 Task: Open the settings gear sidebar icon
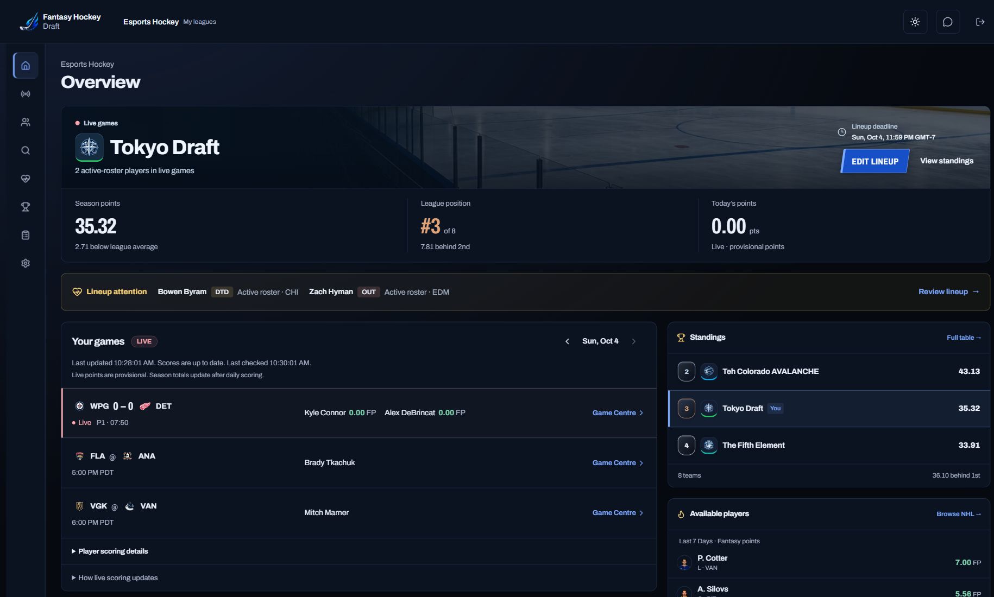26,263
